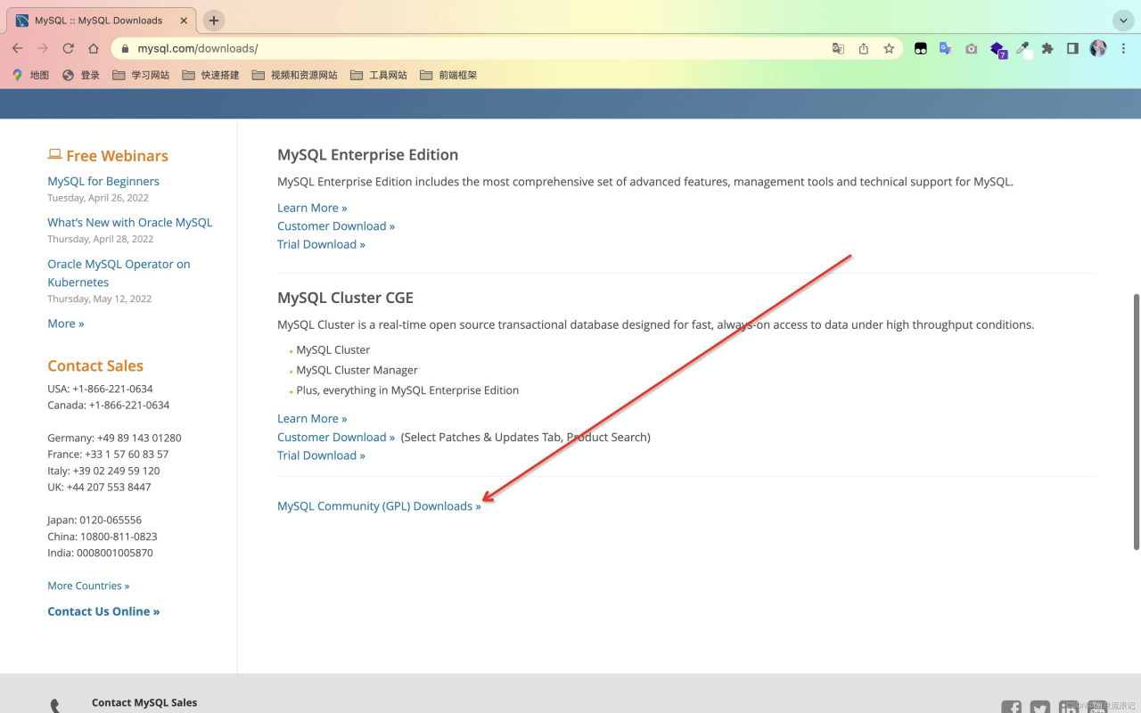Open MySQL Community (GPL) Downloads link
This screenshot has width=1141, height=713.
tap(379, 506)
